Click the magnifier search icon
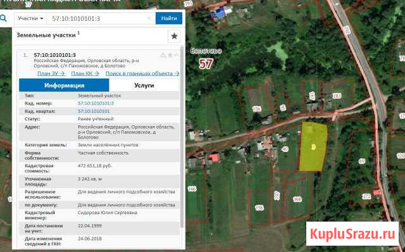Viewport: 405px width, 252px height. pyautogui.click(x=3, y=18)
